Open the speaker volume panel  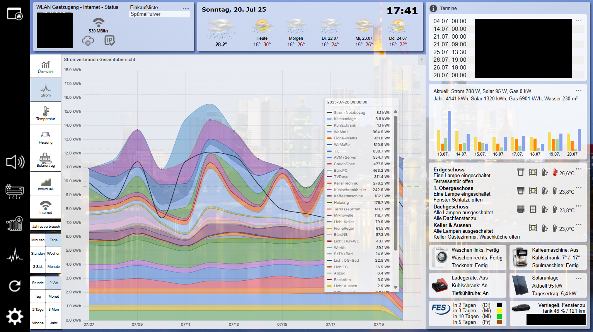click(x=15, y=162)
